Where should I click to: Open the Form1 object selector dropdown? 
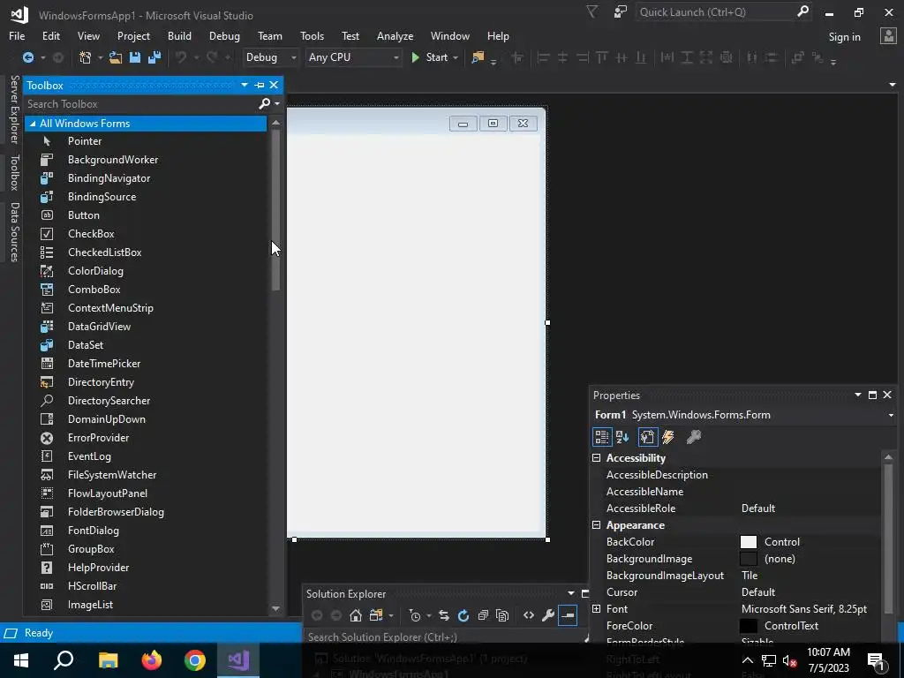[891, 415]
